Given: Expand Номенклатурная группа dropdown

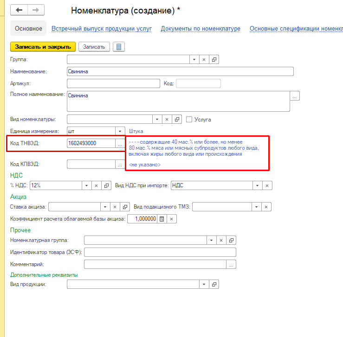Looking at the screenshot, I should (212, 240).
